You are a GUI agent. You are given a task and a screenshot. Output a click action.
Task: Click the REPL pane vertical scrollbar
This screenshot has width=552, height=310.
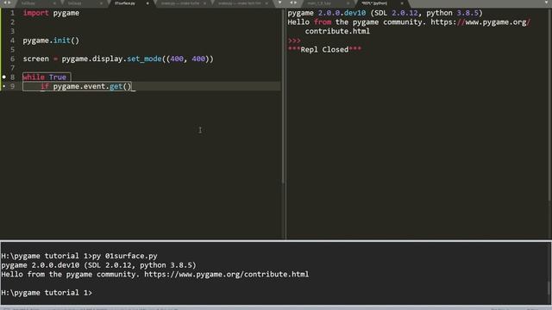pos(550,105)
